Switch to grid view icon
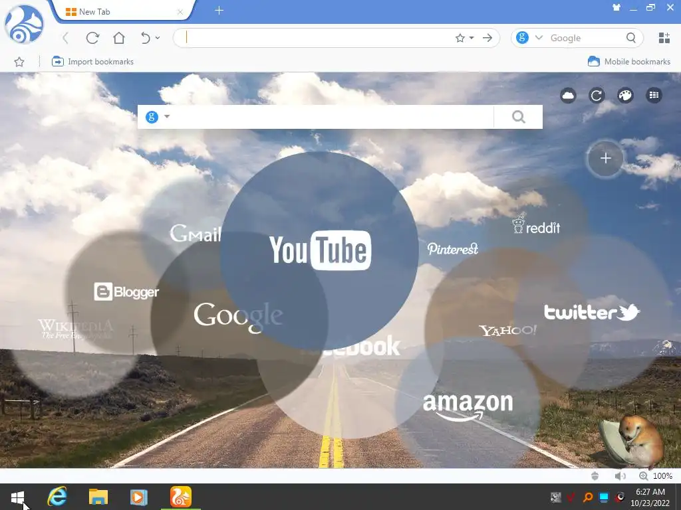This screenshot has width=681, height=510. [x=654, y=96]
